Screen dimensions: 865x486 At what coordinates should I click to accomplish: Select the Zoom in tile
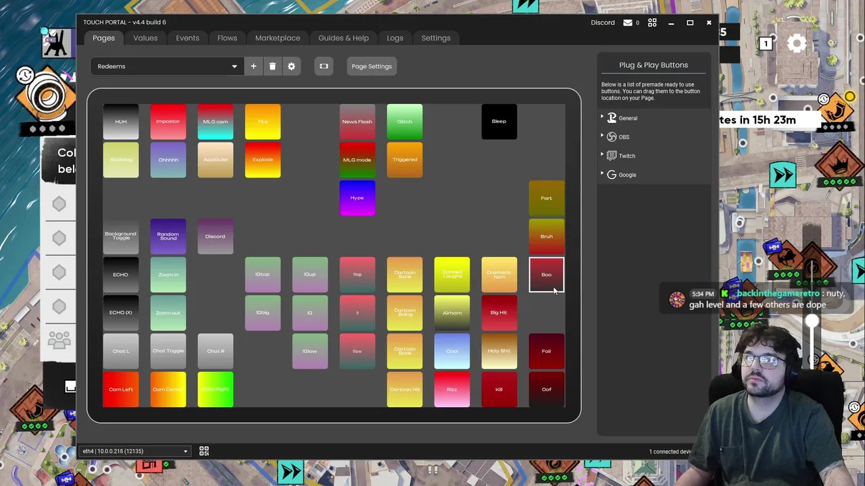point(168,275)
